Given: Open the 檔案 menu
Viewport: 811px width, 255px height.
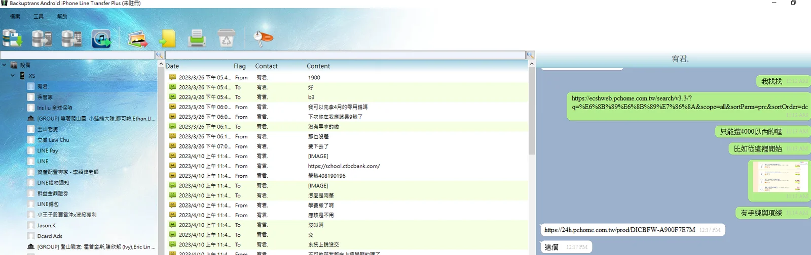Looking at the screenshot, I should (15, 17).
